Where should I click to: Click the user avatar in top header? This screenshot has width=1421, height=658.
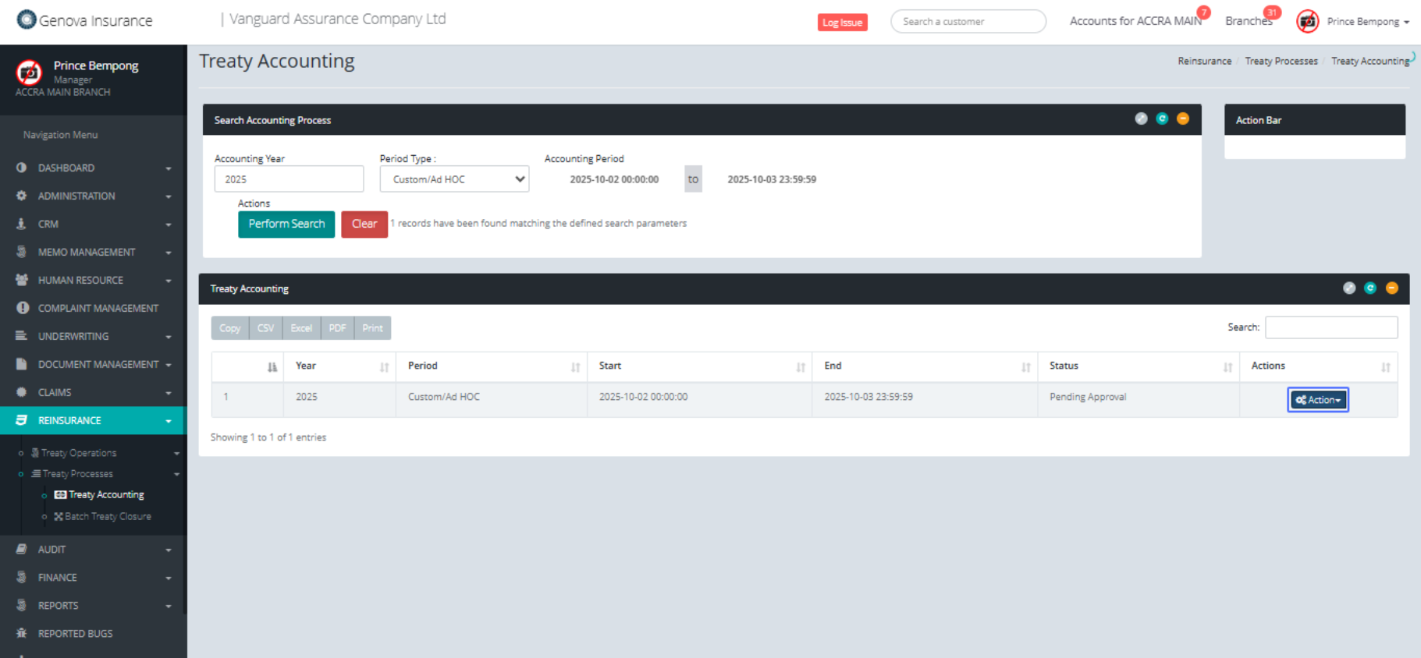pyautogui.click(x=1307, y=22)
